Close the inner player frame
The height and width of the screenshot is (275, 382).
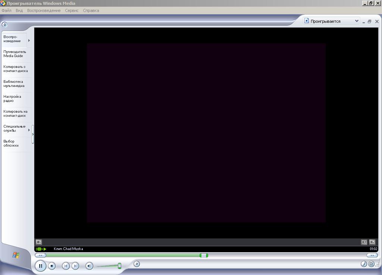377,21
